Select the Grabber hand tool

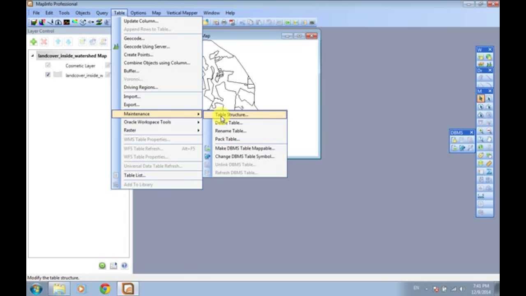489,139
